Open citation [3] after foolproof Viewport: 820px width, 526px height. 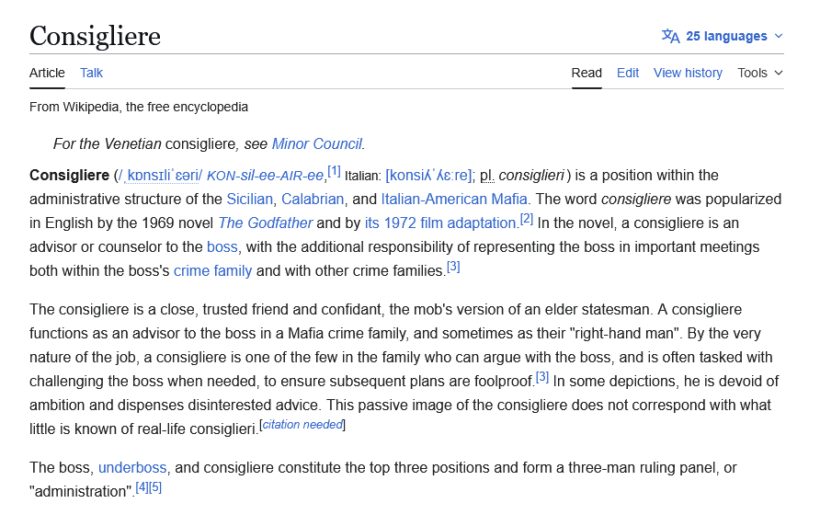[x=542, y=377]
